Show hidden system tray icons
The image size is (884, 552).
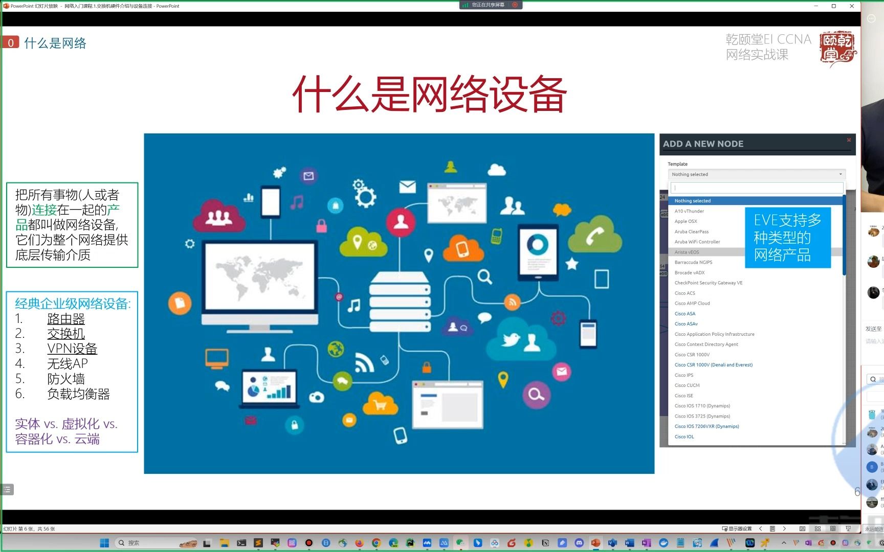pyautogui.click(x=784, y=543)
